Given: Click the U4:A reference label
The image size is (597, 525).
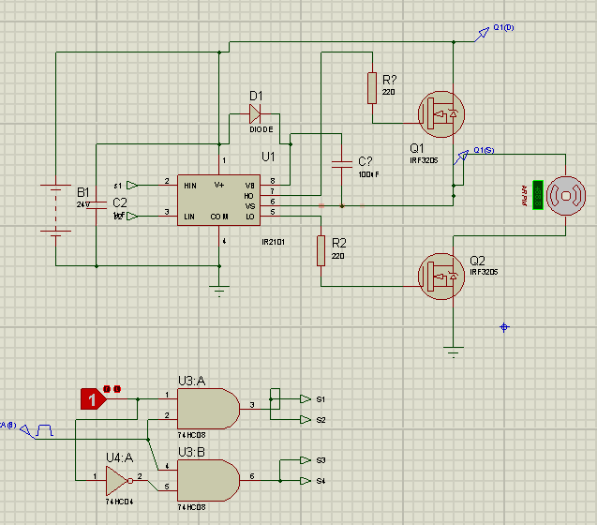Looking at the screenshot, I should point(120,457).
